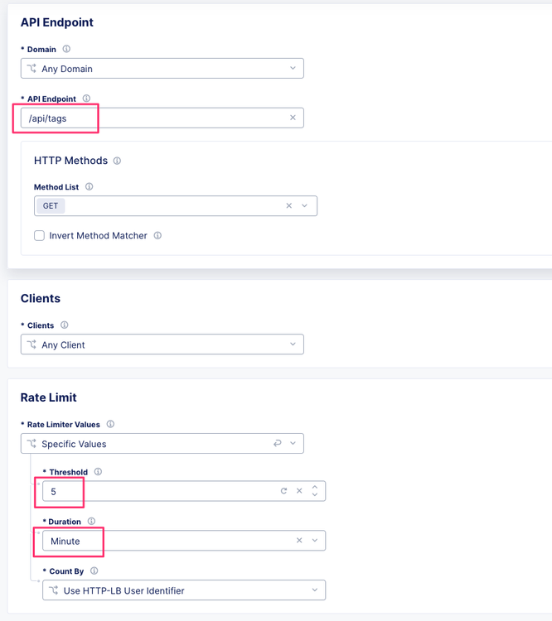The width and height of the screenshot is (552, 621).
Task: Click the Method List info icon
Action: coord(90,187)
